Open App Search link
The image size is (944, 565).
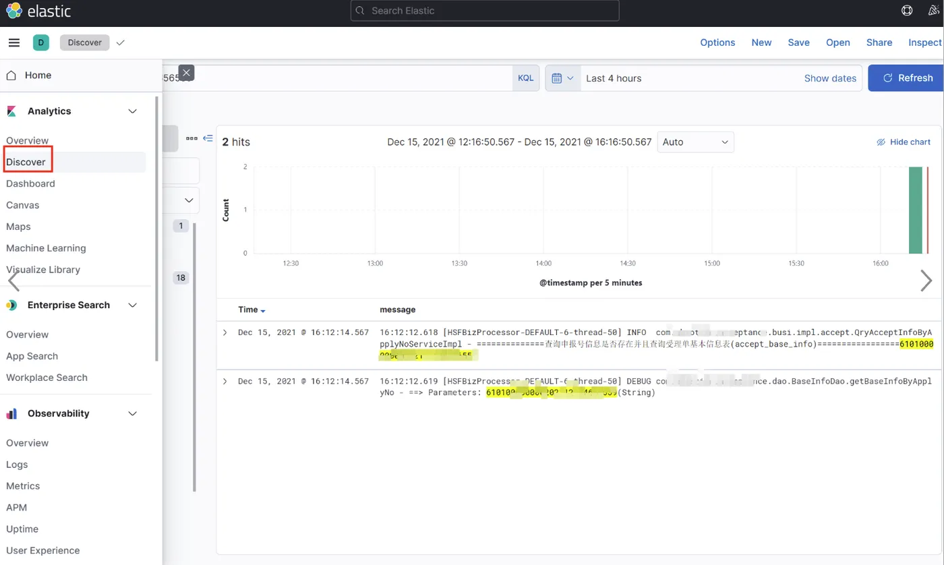32,356
